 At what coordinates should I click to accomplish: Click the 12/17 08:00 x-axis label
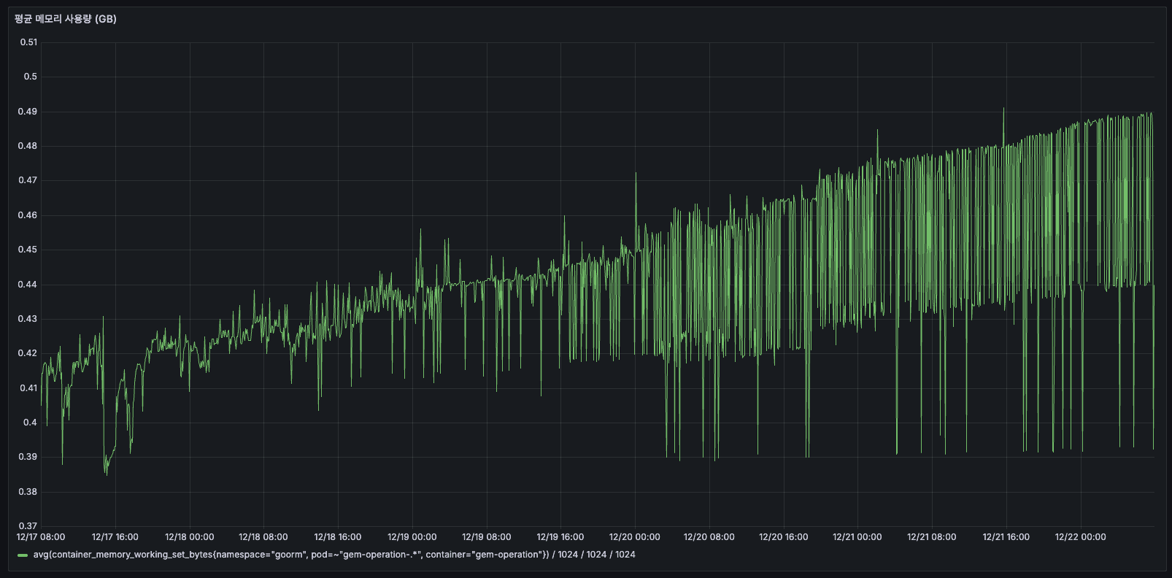(41, 537)
